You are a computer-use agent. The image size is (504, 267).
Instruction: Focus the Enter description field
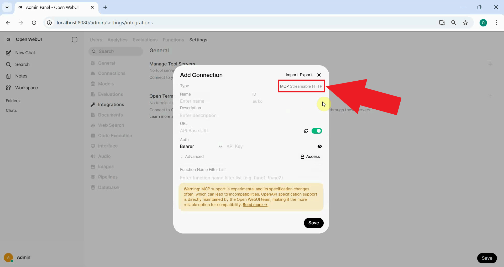point(251,115)
